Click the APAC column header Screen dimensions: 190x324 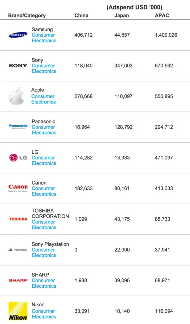pos(162,16)
